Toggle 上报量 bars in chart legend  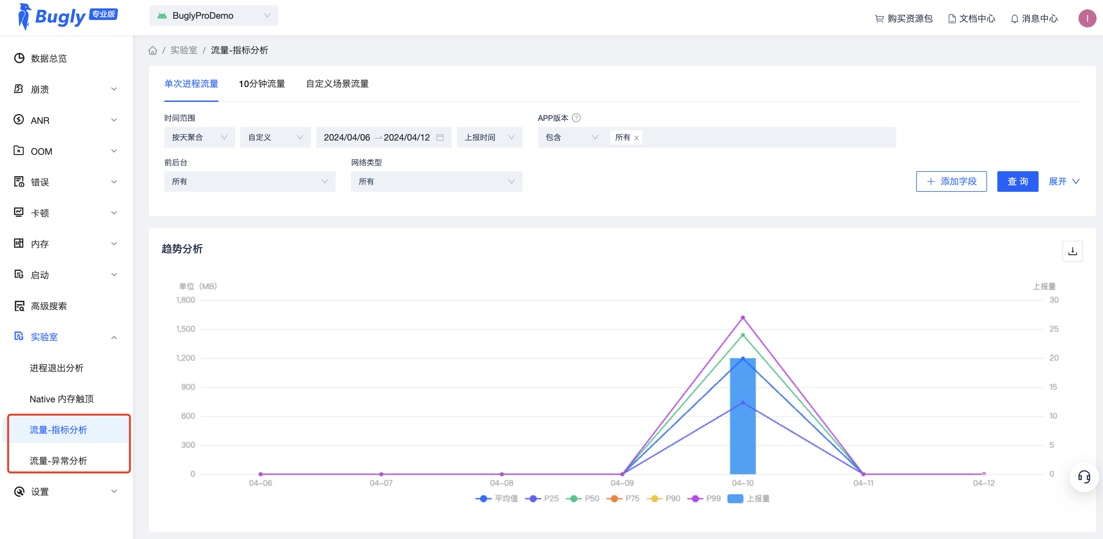[748, 498]
